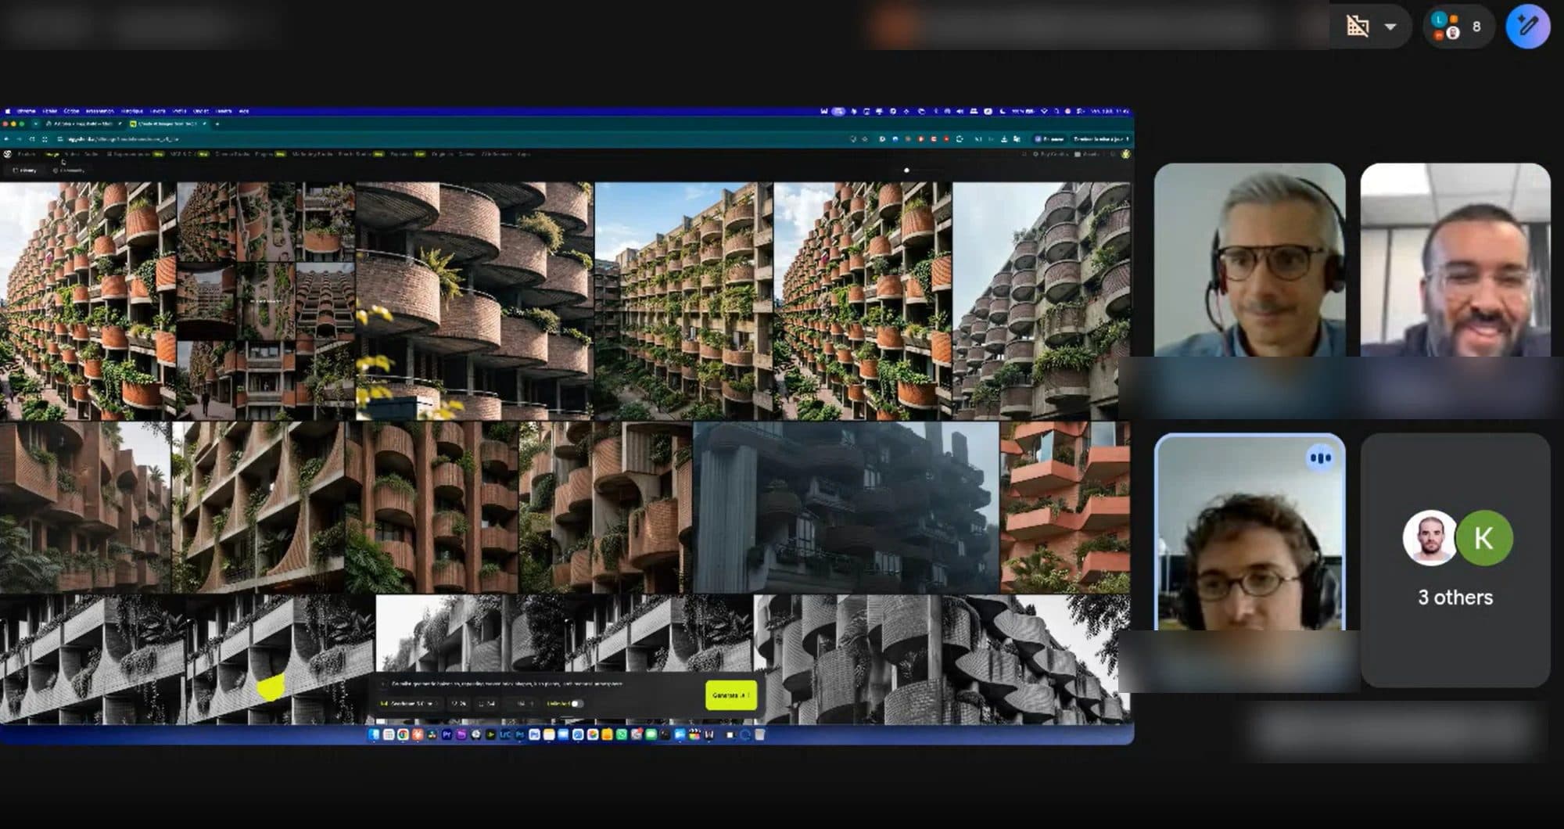Open Lightroom Classic in the dock

pos(505,734)
